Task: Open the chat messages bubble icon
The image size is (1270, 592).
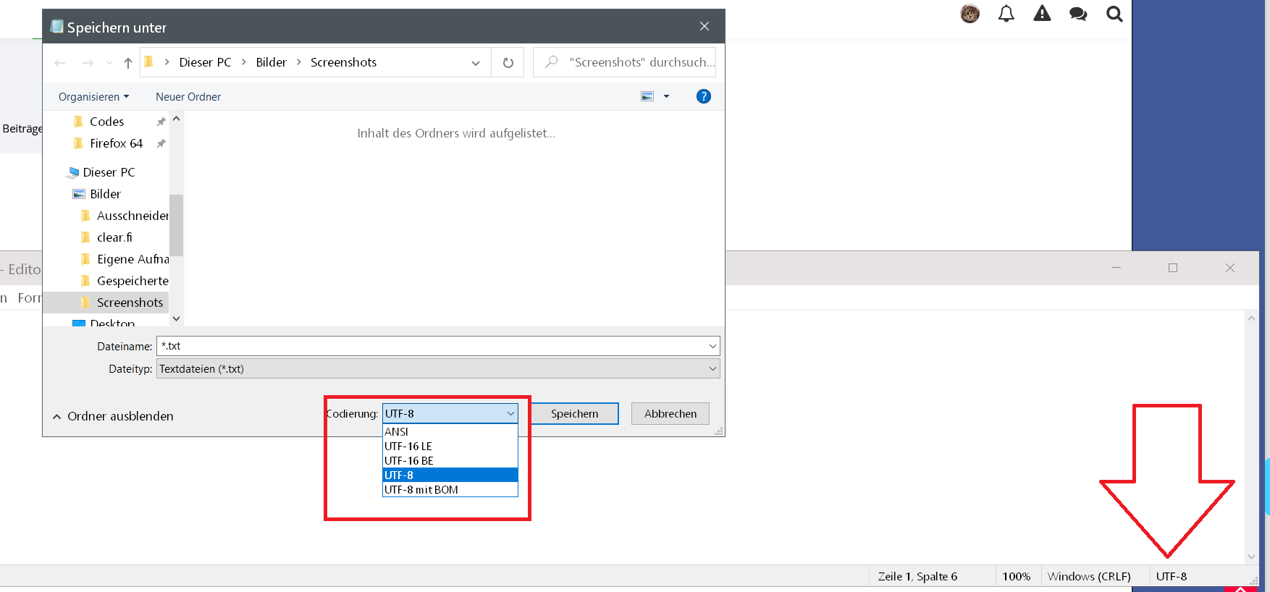Action: click(x=1078, y=14)
